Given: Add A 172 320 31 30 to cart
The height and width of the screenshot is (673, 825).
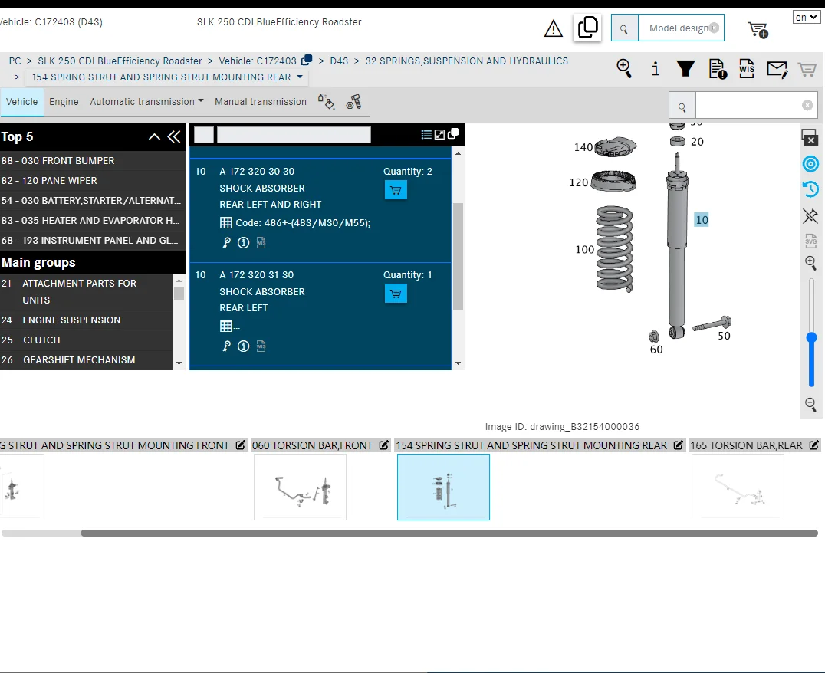Looking at the screenshot, I should (396, 294).
